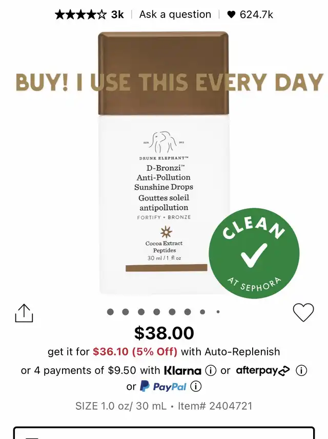Select the sixth carousel page dot
This screenshot has height=439, width=328.
click(x=188, y=312)
